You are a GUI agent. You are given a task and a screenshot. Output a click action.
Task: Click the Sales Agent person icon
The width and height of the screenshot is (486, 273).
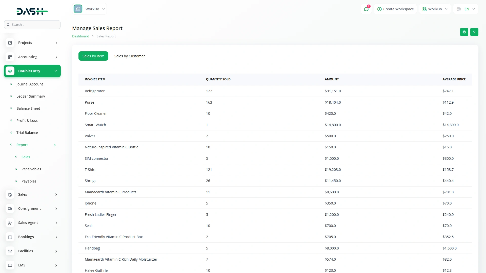pyautogui.click(x=10, y=223)
